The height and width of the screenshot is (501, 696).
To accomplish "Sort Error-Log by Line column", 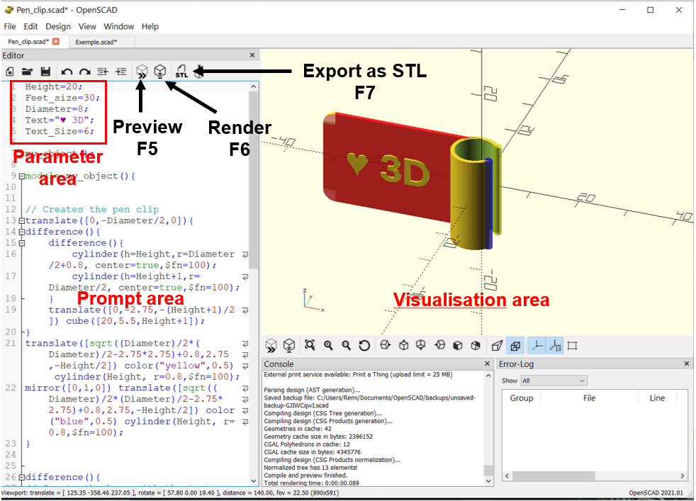I will coord(658,398).
